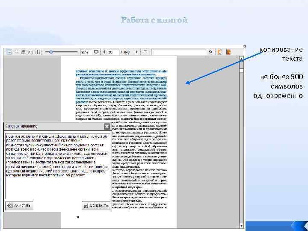Image resolution: width=308 pixels, height=231 pixels.
Task: Go to the previous page arrow
Action: point(104,52)
